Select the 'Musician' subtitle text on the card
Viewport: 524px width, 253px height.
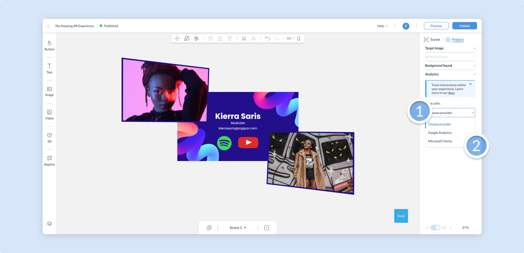click(x=238, y=123)
